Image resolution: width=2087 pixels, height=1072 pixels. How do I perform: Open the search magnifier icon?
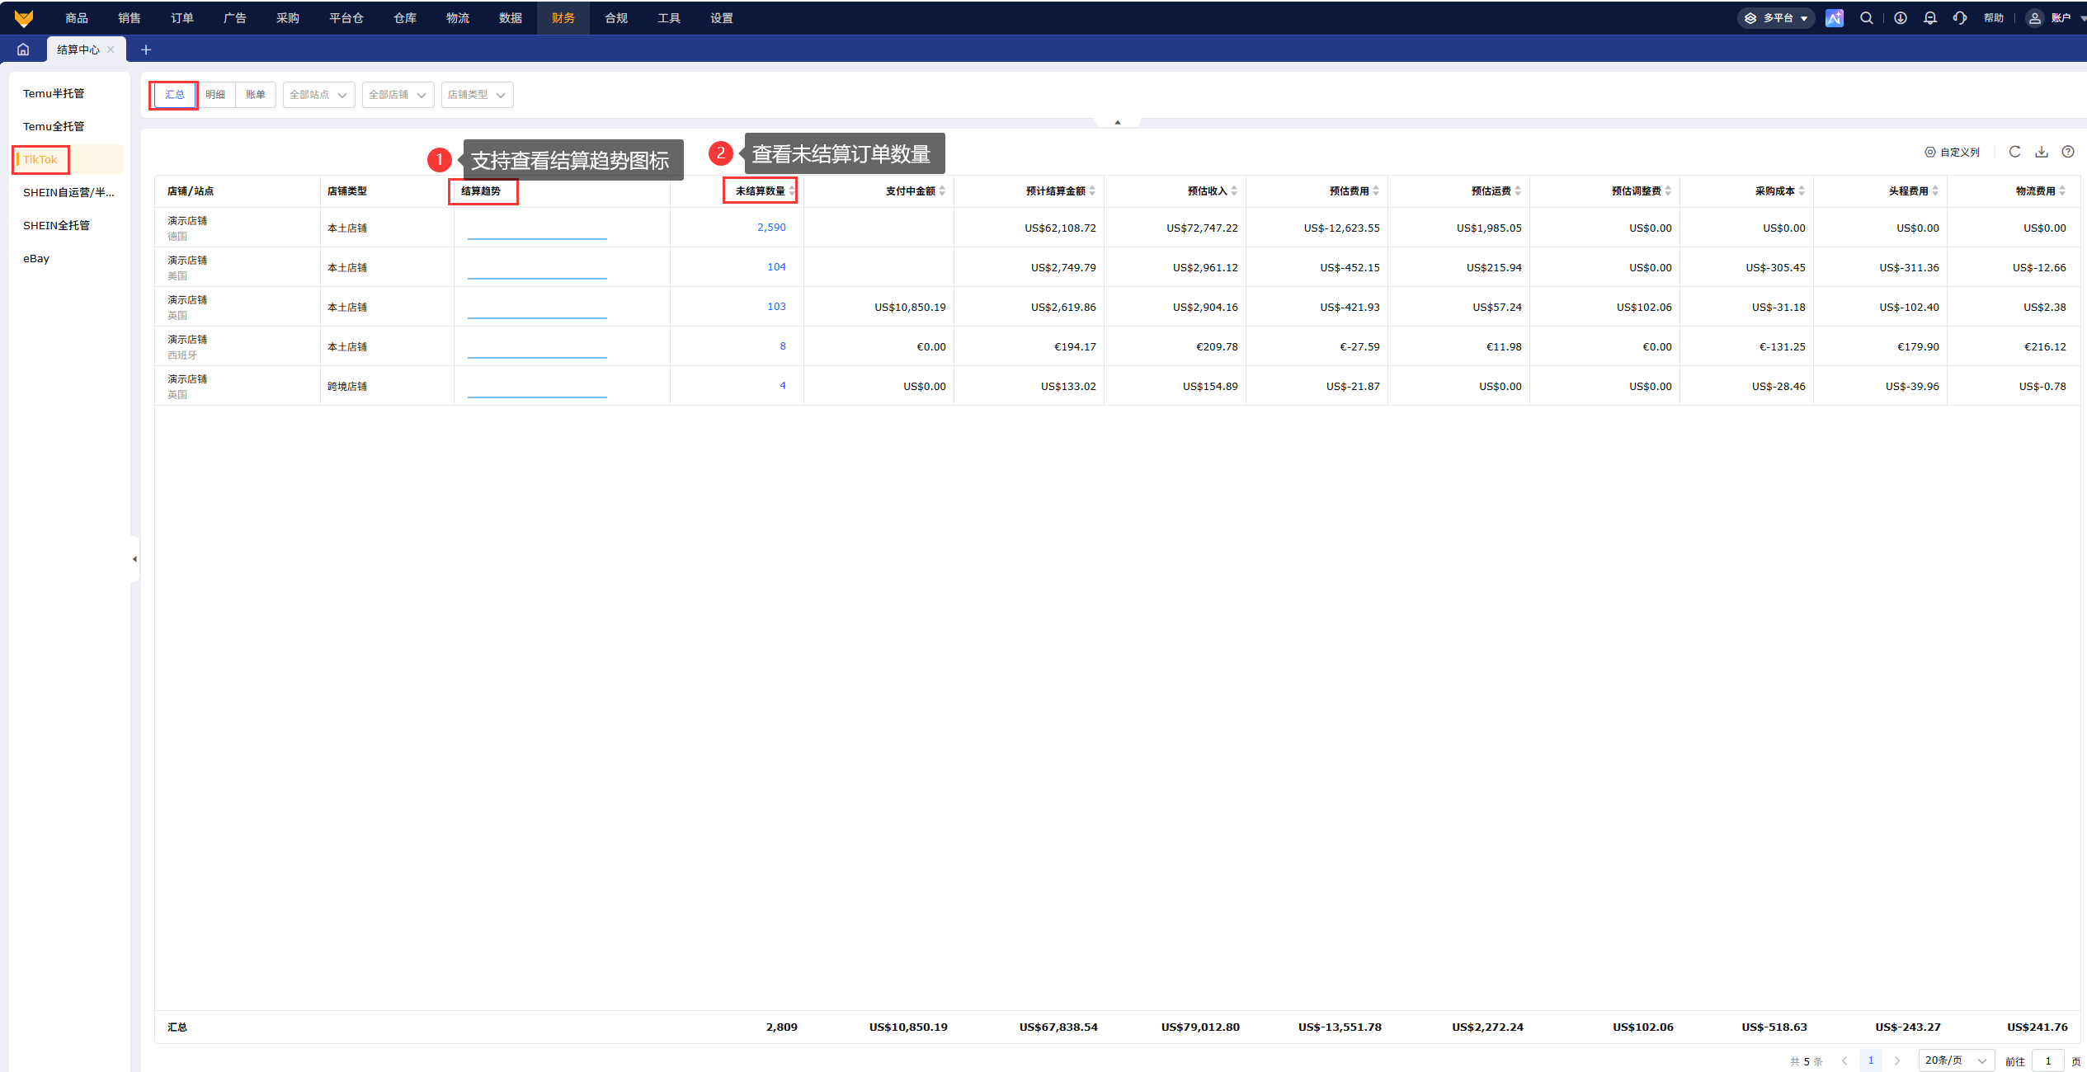tap(1867, 18)
